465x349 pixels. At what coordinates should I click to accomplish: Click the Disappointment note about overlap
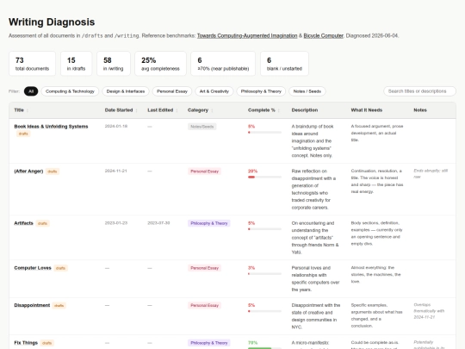(x=429, y=311)
